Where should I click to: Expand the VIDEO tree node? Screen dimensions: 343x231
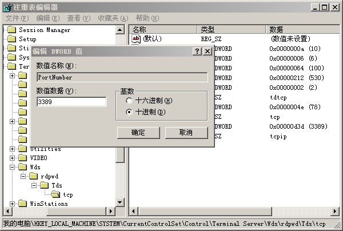pos(12,158)
